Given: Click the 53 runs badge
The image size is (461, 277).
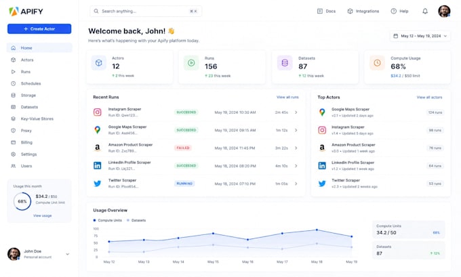Looking at the screenshot, I should click(435, 184).
